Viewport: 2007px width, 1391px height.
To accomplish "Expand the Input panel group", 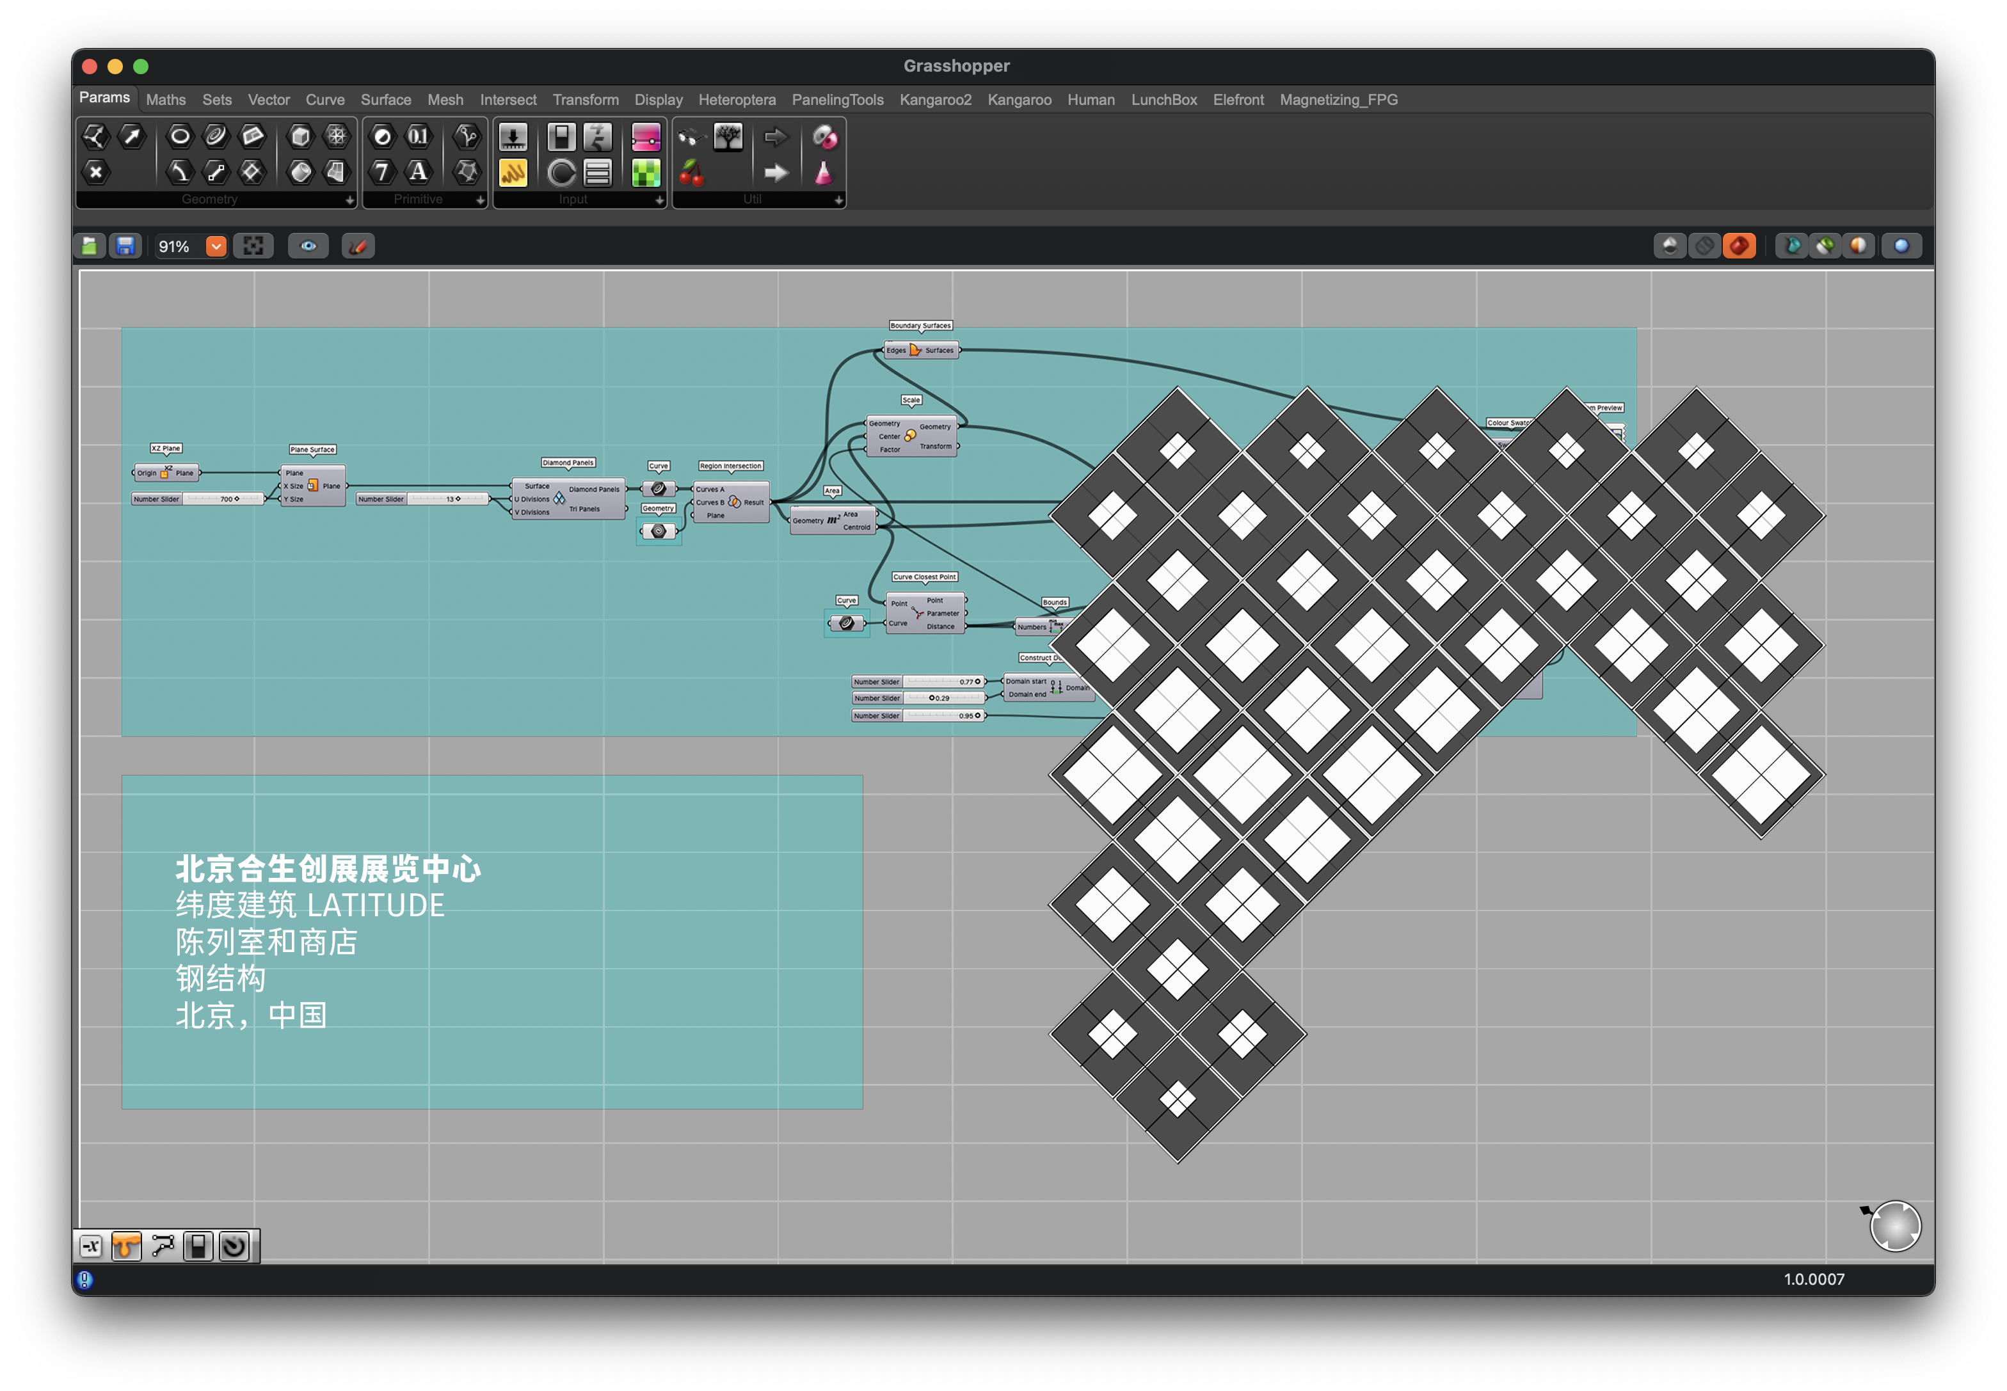I will pyautogui.click(x=659, y=200).
